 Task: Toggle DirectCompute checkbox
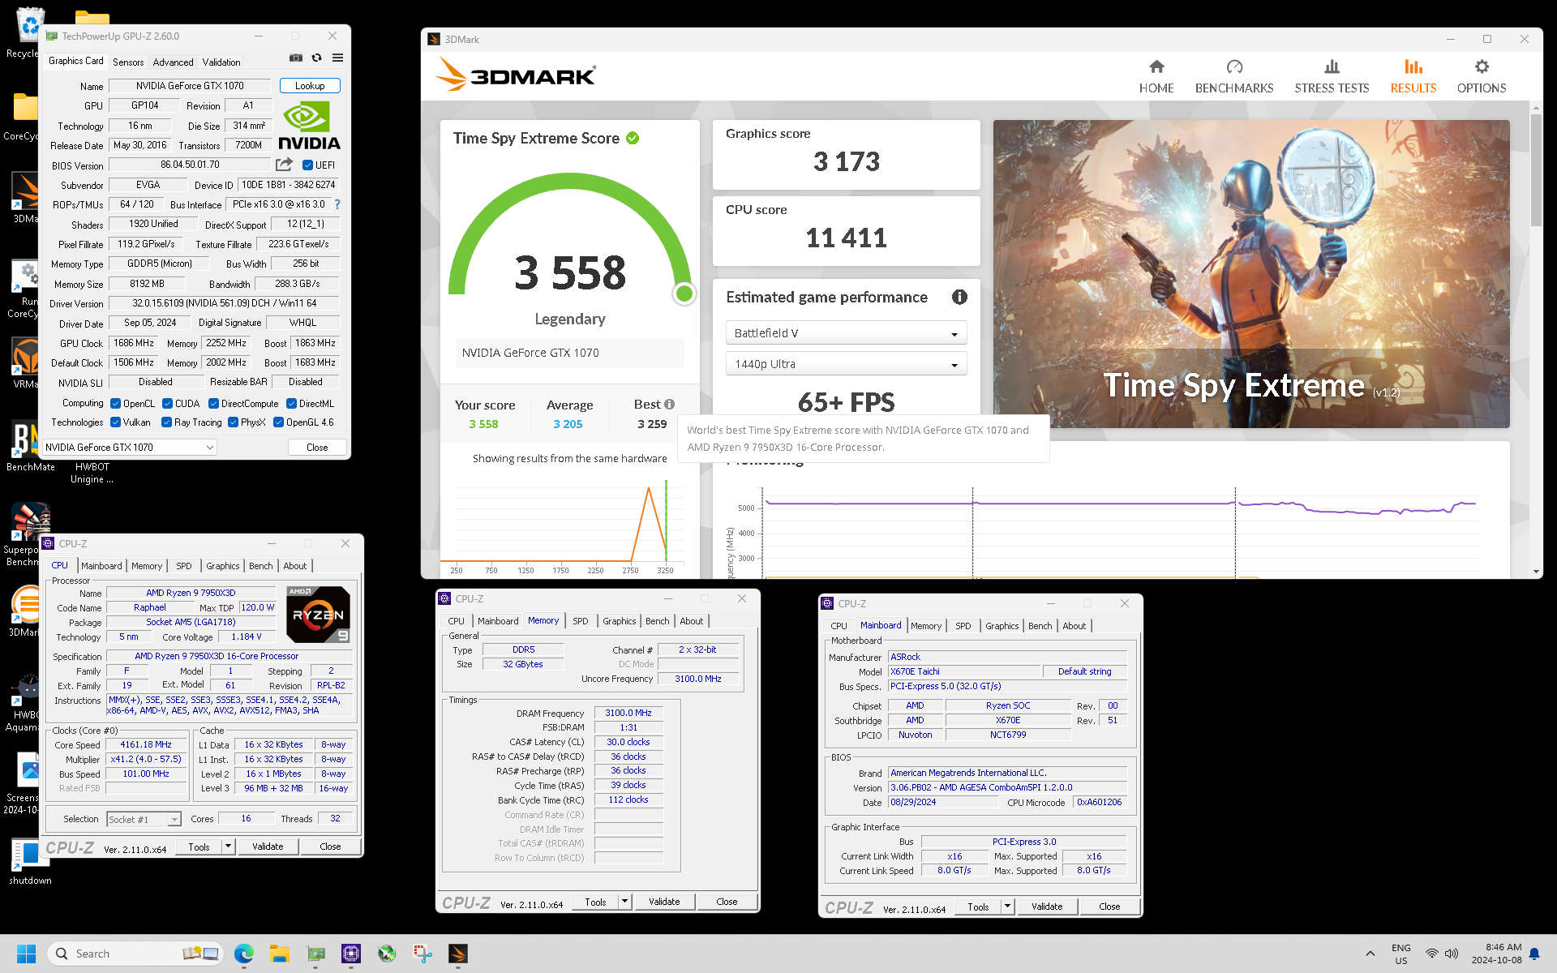tap(213, 403)
